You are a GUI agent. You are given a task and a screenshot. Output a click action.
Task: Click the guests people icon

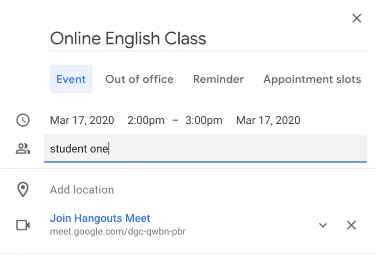(x=23, y=149)
